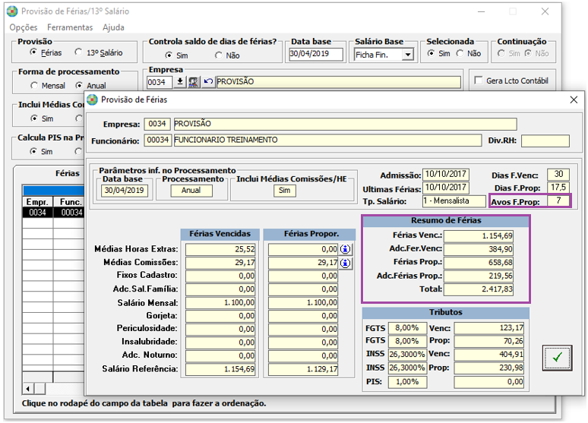Choose Sim under Selecionada

click(x=432, y=54)
